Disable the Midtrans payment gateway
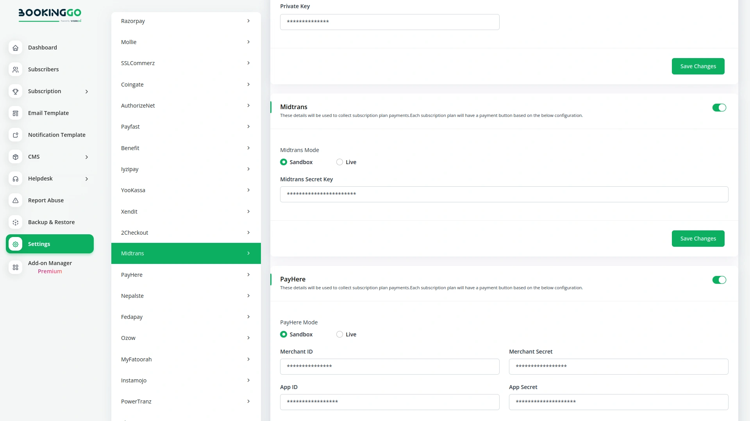 (719, 108)
